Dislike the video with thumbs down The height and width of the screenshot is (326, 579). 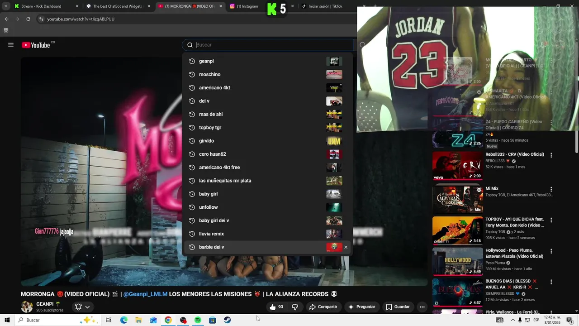[x=295, y=307]
